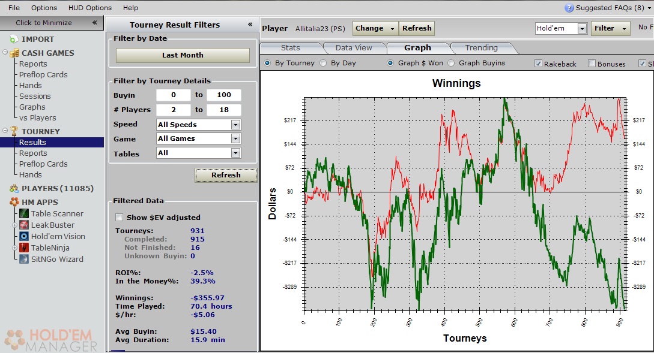Image resolution: width=654 pixels, height=353 pixels.
Task: Select the By Day radio button
Action: coord(324,63)
